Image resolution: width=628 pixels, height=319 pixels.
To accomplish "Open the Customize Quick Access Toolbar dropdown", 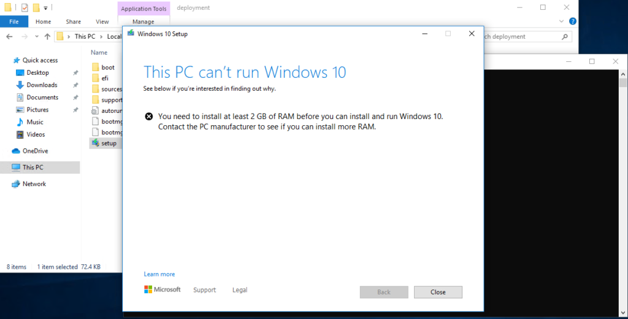I will (x=45, y=8).
